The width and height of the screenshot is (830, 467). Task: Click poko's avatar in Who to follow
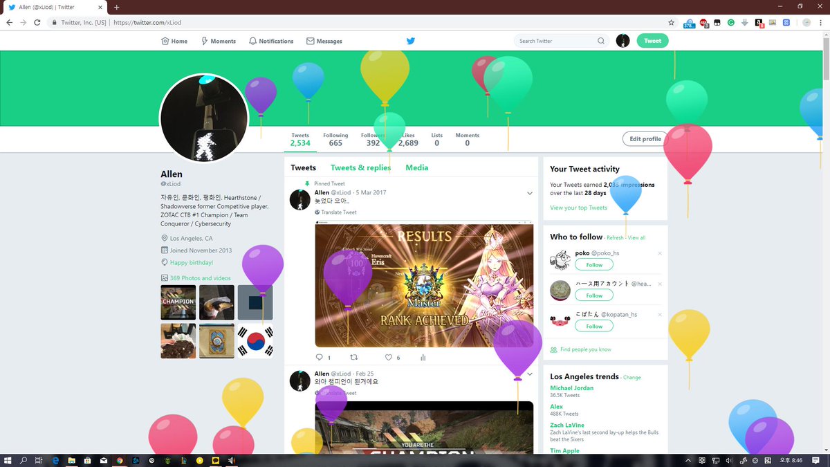pos(560,259)
